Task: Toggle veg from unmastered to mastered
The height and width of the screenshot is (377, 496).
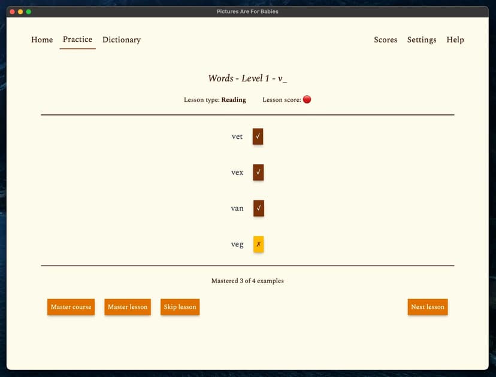Action: tap(258, 244)
